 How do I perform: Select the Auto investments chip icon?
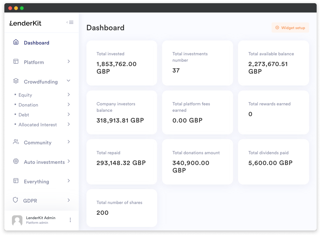(16, 162)
